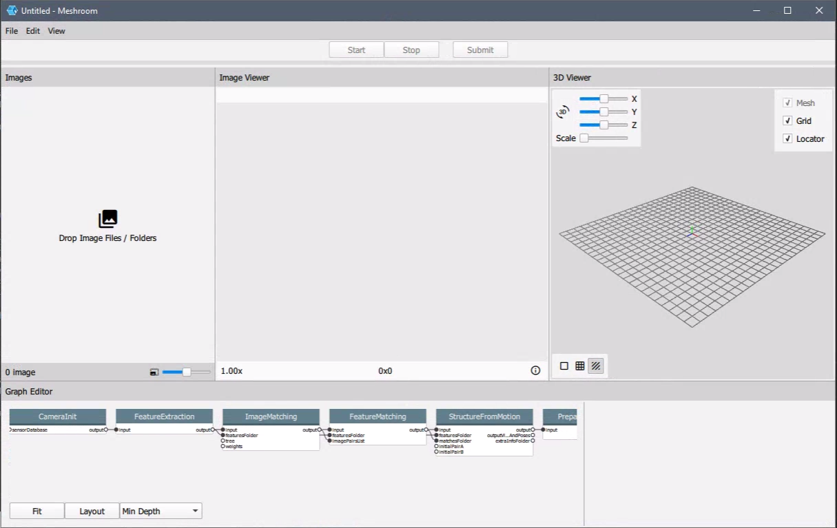Click the thumbnail size icon near image count
837x528 pixels.
(154, 372)
